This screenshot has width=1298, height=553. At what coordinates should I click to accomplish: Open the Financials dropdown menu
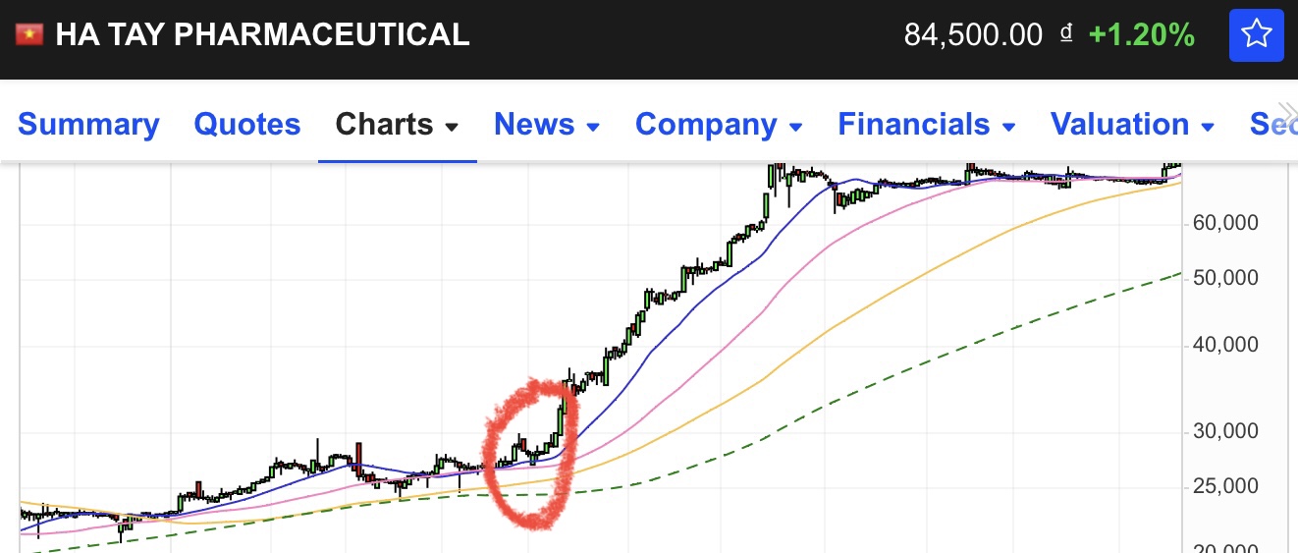(927, 125)
